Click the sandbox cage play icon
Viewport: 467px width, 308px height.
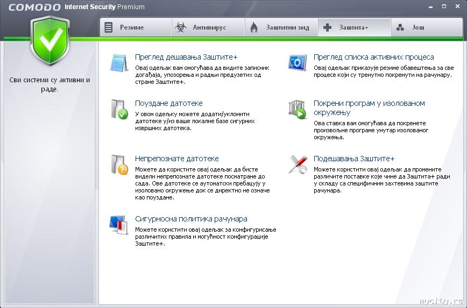click(x=297, y=110)
